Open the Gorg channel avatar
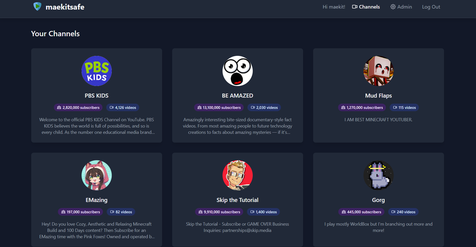476x247 pixels. tap(379, 175)
